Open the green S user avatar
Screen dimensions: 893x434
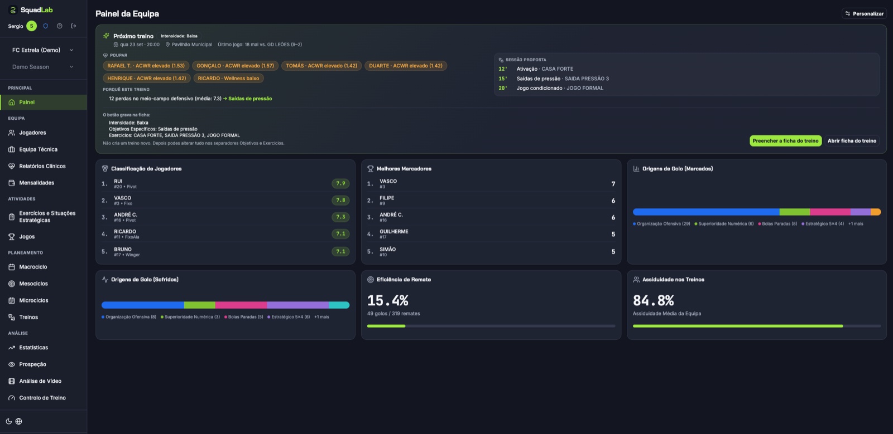31,26
